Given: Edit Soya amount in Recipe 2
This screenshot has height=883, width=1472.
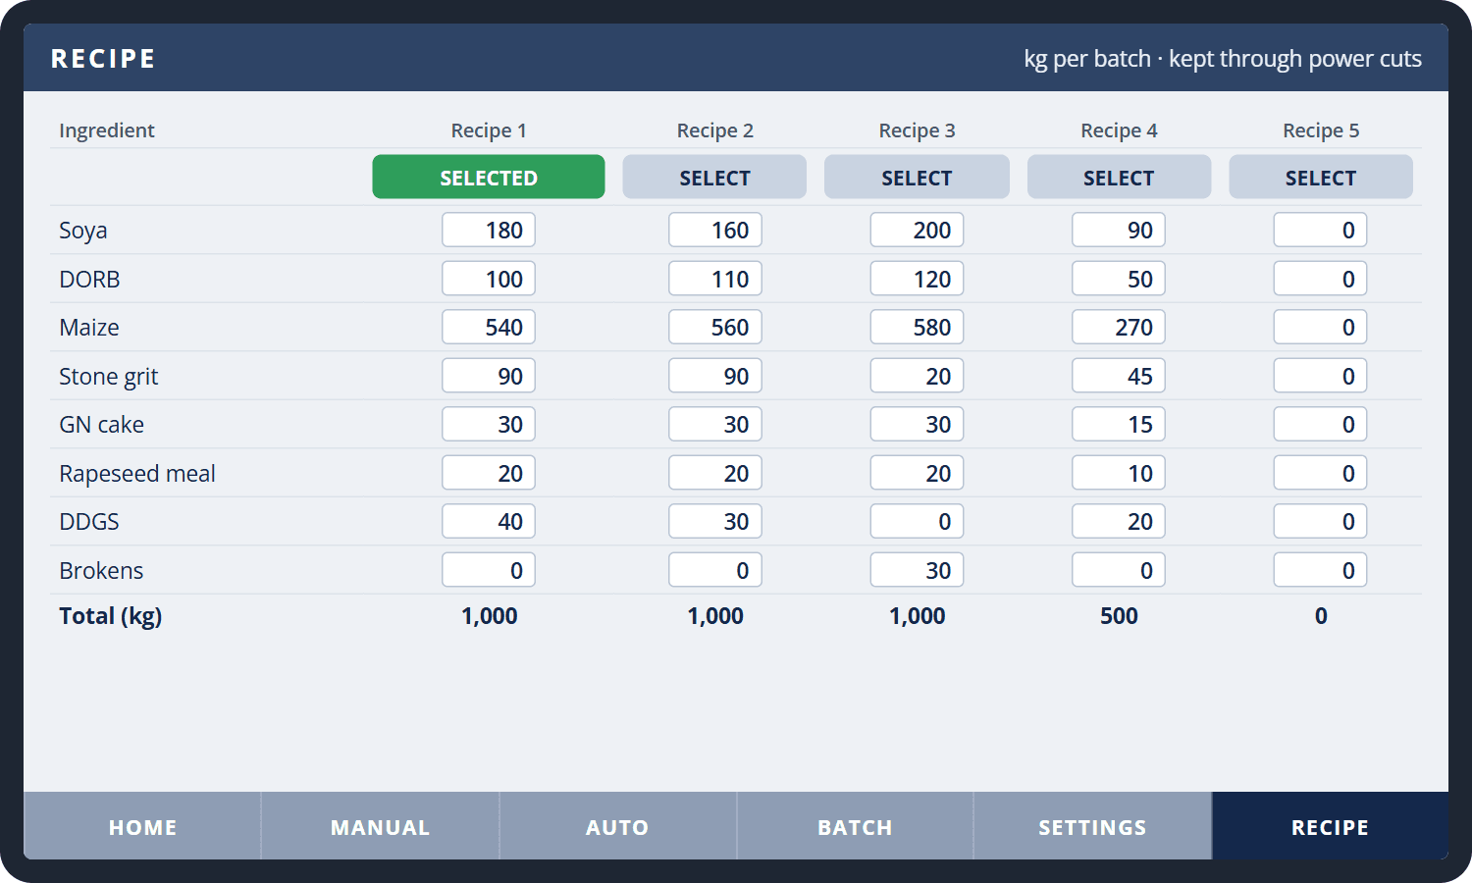Looking at the screenshot, I should pyautogui.click(x=715, y=230).
